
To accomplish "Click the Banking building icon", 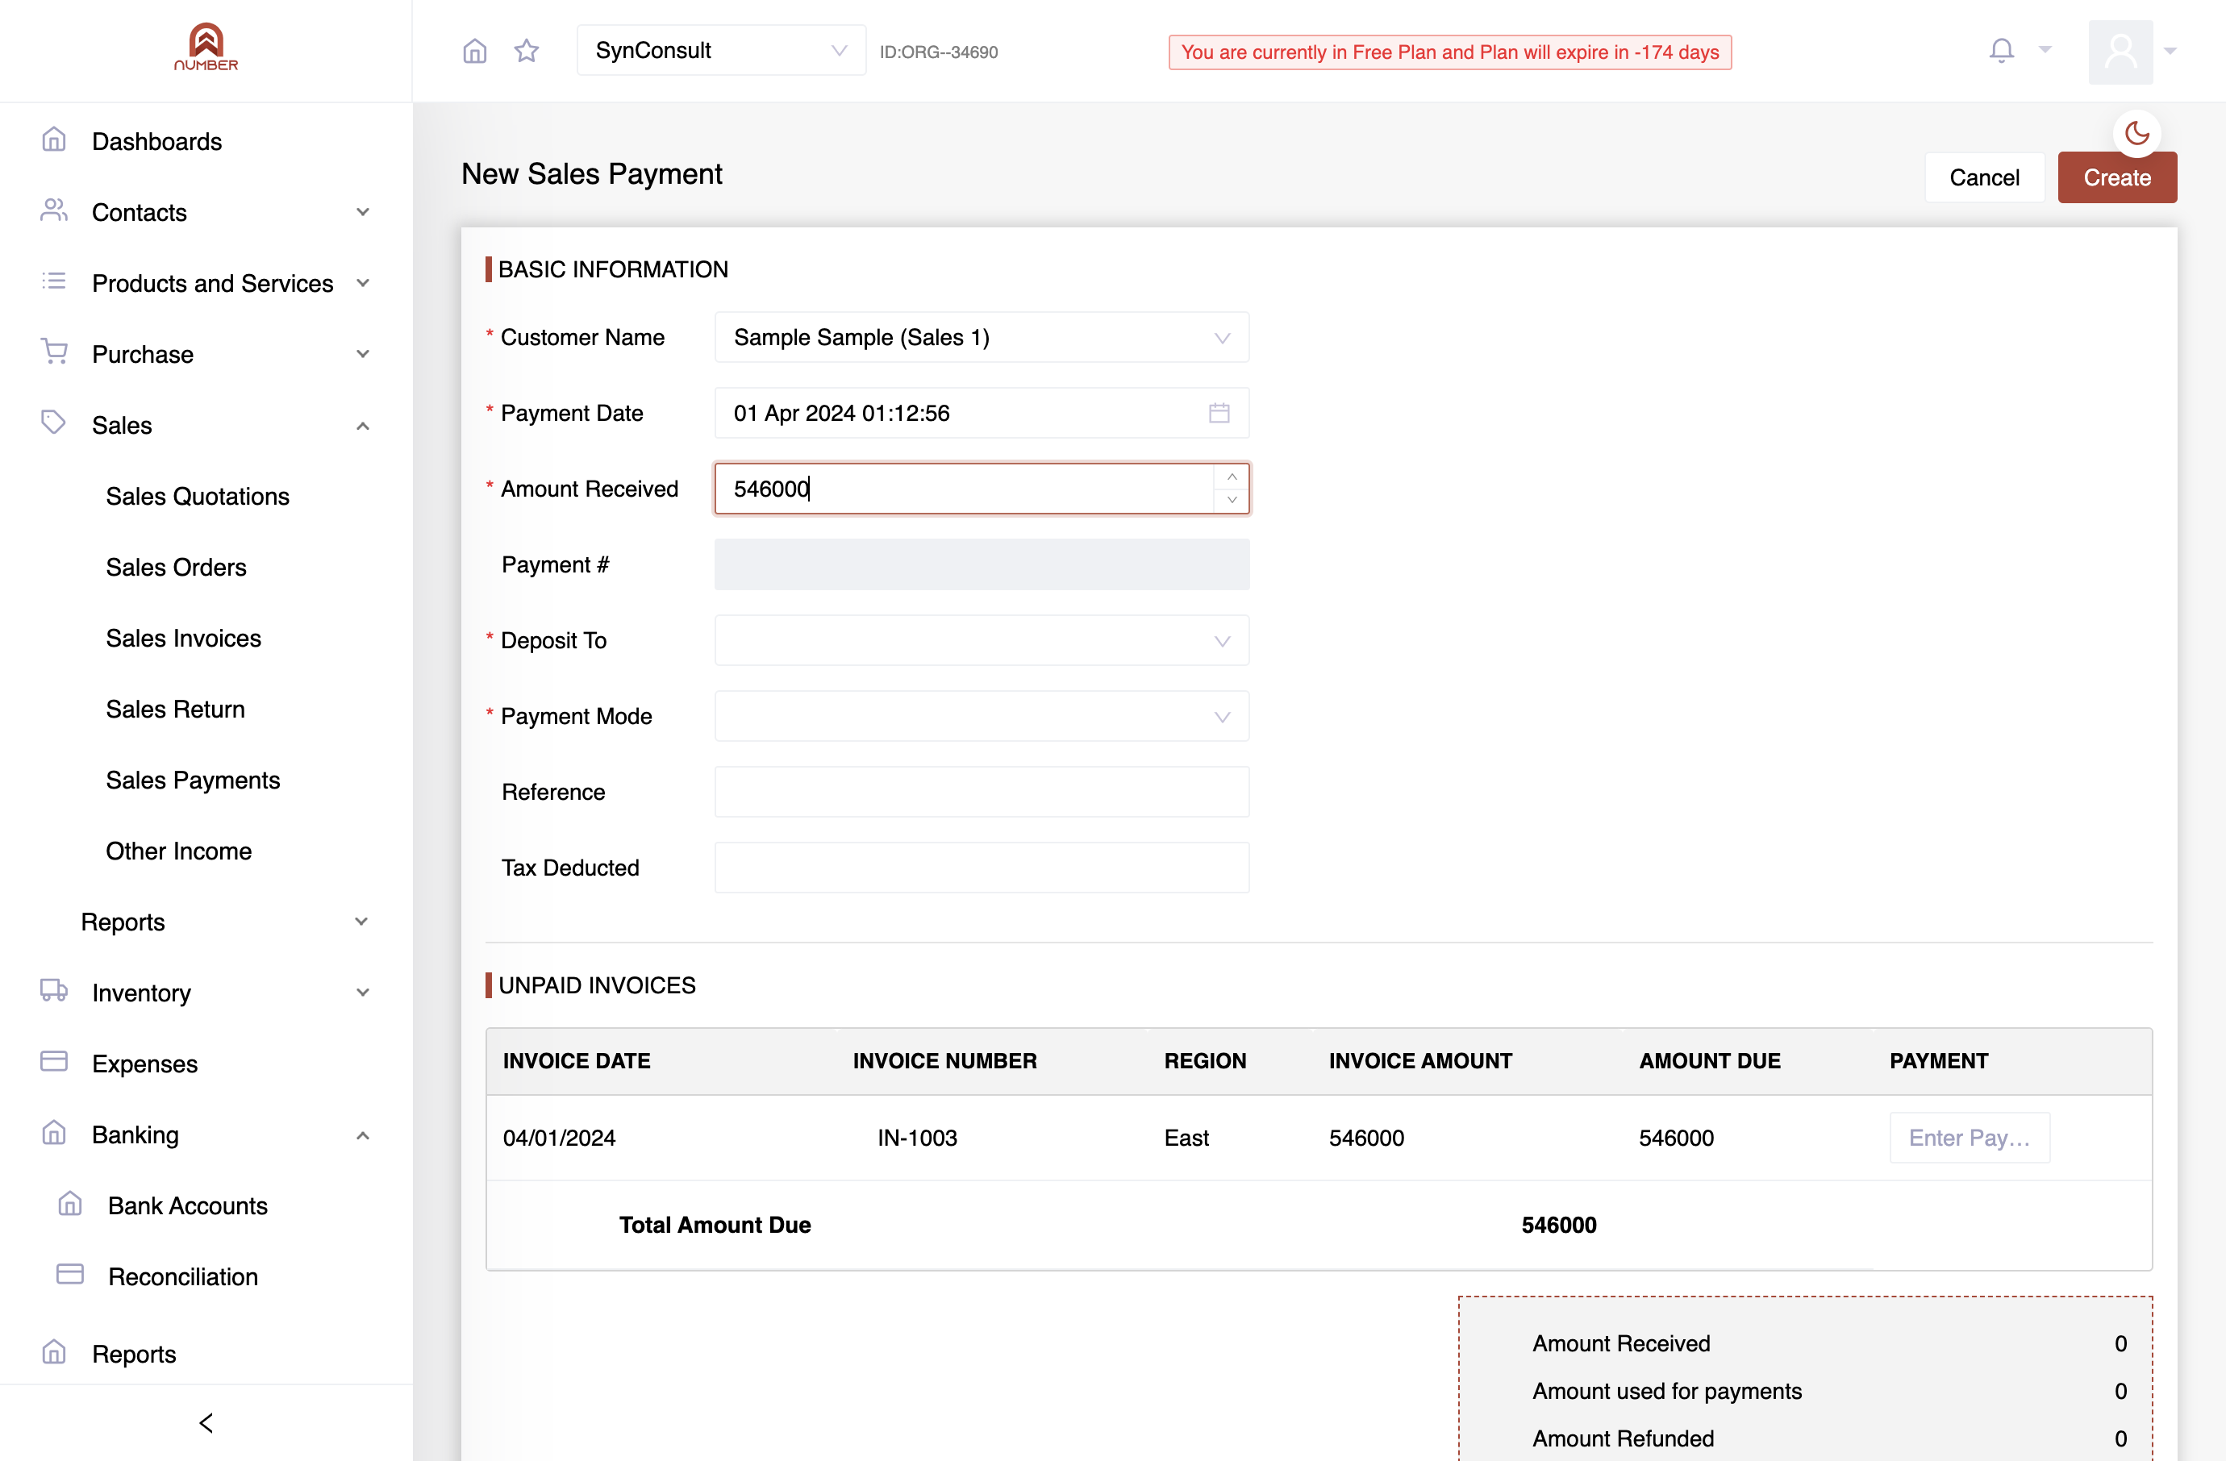I will coord(54,1133).
